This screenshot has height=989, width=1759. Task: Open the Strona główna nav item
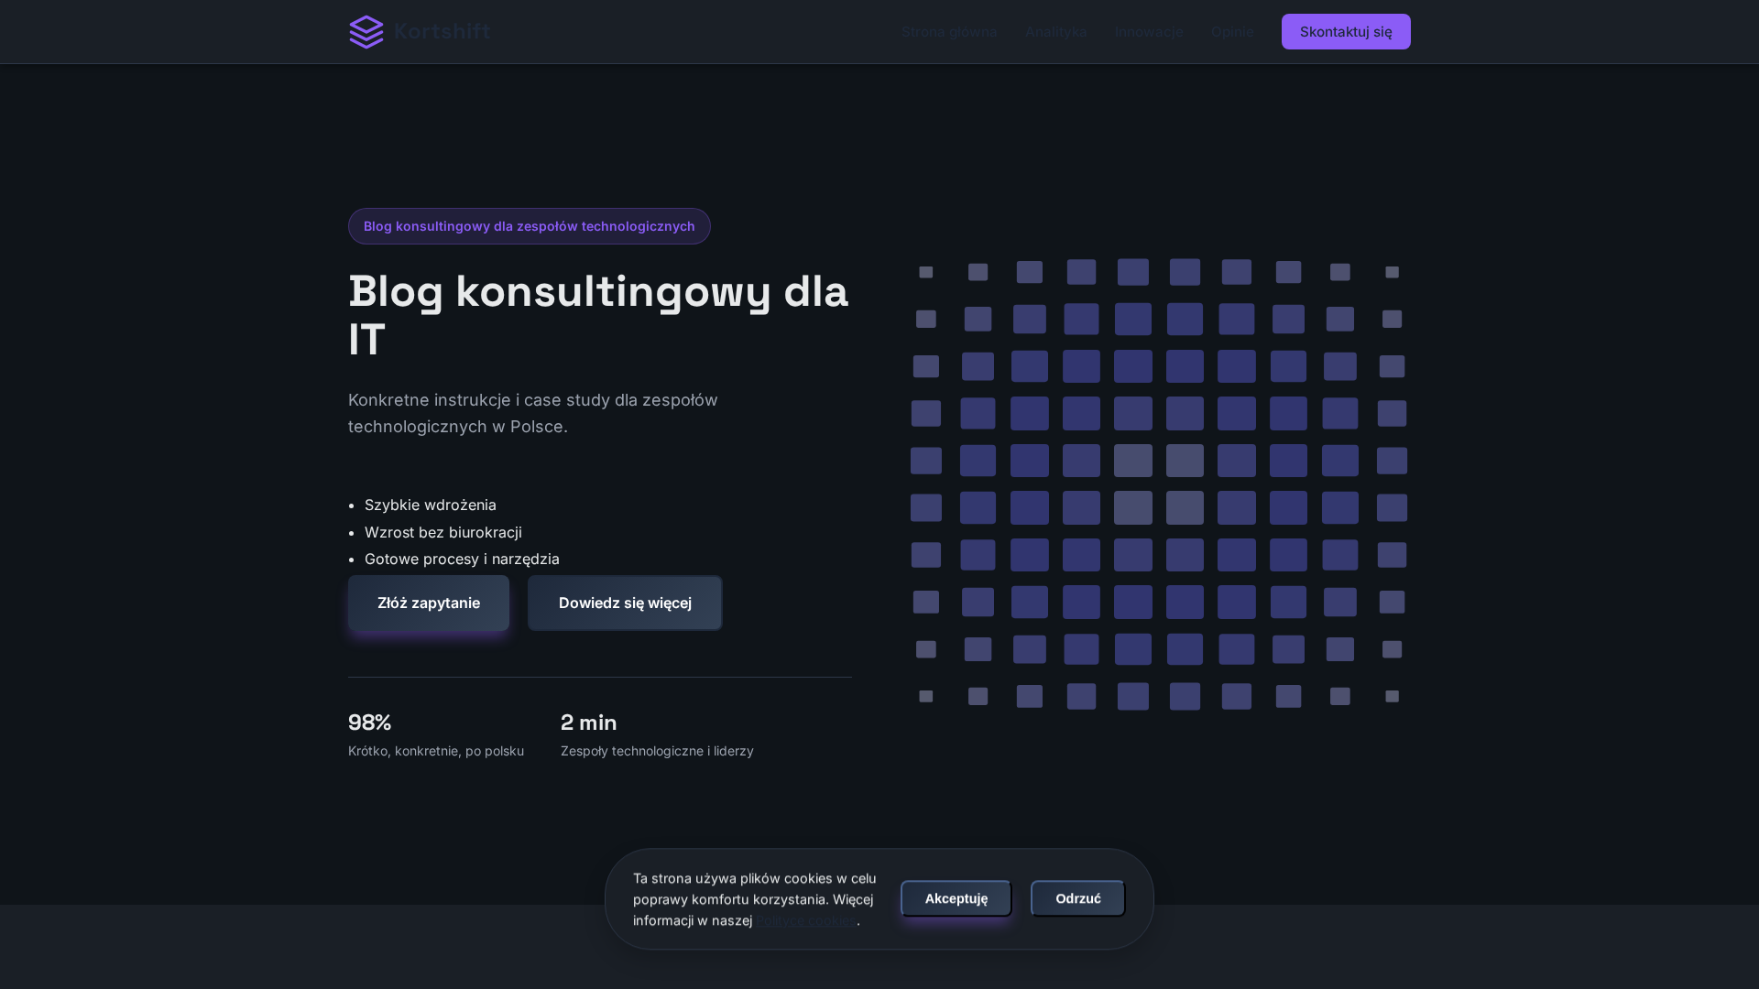(949, 32)
